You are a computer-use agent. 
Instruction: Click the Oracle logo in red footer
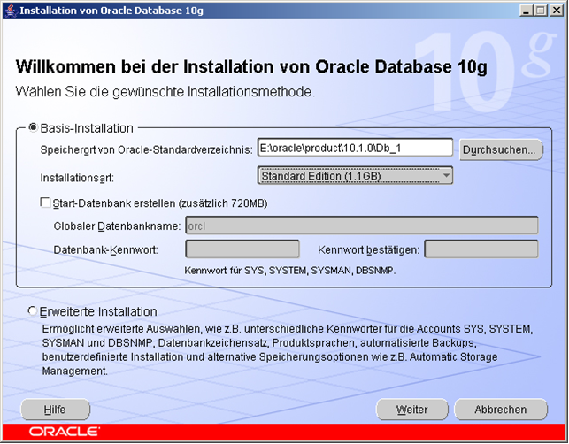point(65,432)
